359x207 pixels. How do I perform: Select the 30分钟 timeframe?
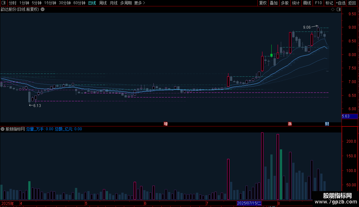(x=65, y=3)
